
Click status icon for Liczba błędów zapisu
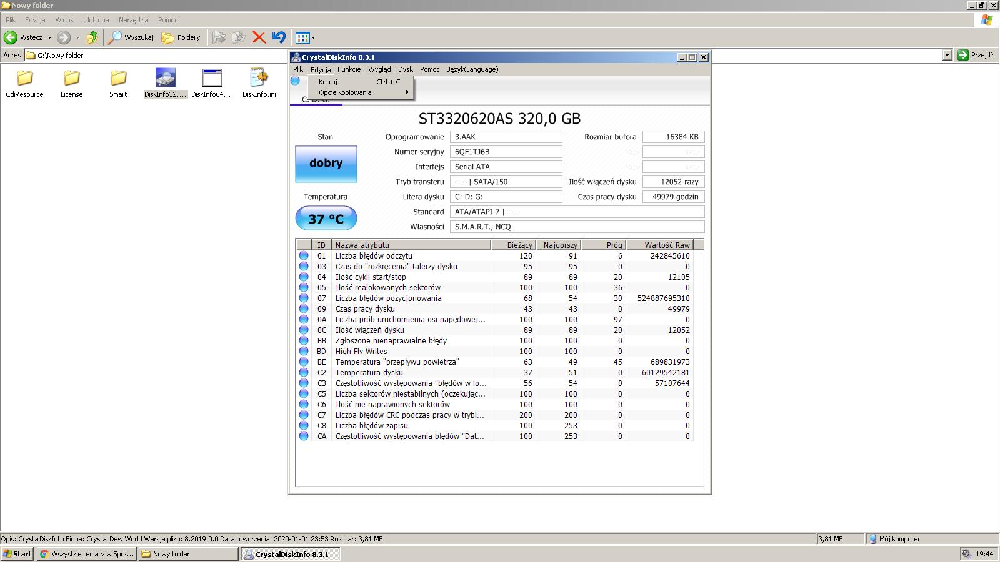click(304, 425)
